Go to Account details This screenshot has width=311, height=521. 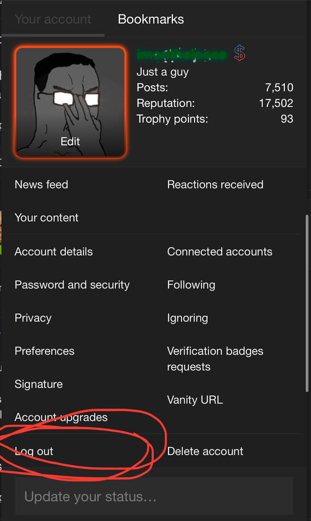coord(53,252)
